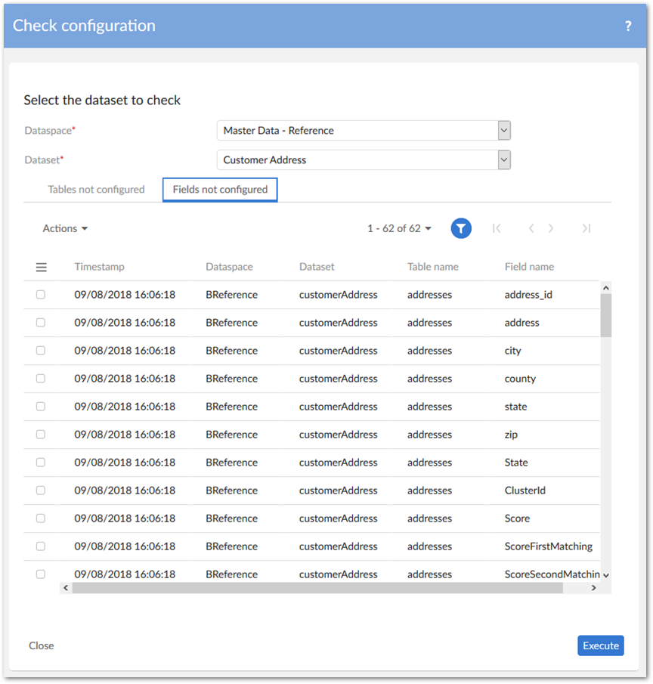
Task: Tick the checkbox for city field
Action: [41, 351]
